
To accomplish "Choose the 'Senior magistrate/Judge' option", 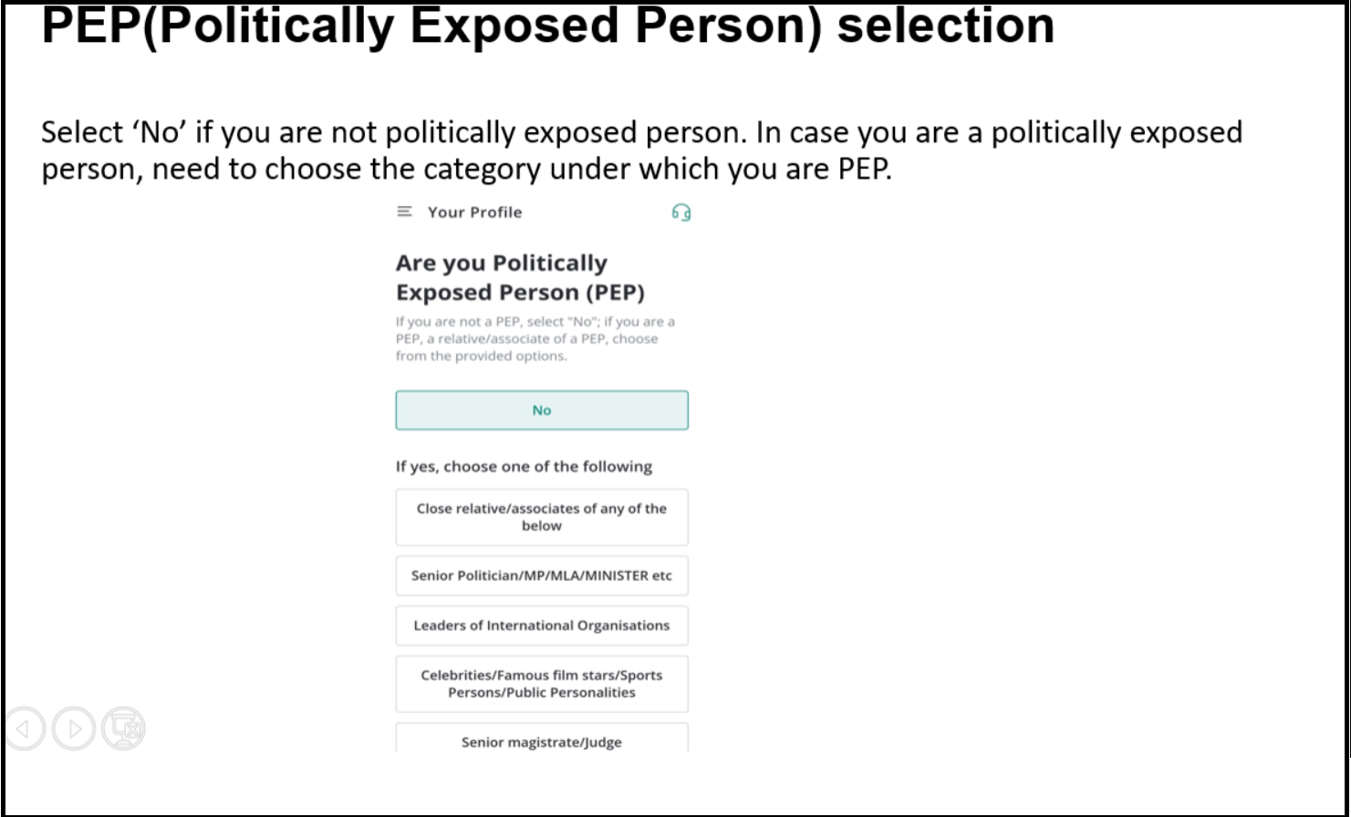I will point(542,738).
